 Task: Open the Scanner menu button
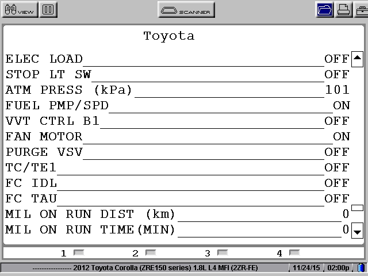[x=186, y=10]
